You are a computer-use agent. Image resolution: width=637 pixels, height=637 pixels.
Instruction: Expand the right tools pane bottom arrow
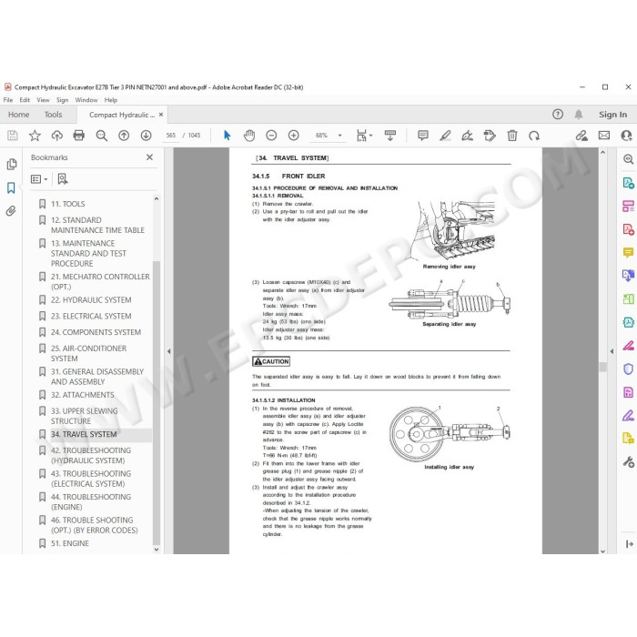click(630, 544)
